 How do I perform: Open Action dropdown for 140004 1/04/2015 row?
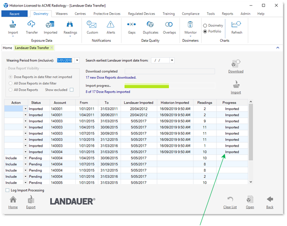tap(25, 158)
